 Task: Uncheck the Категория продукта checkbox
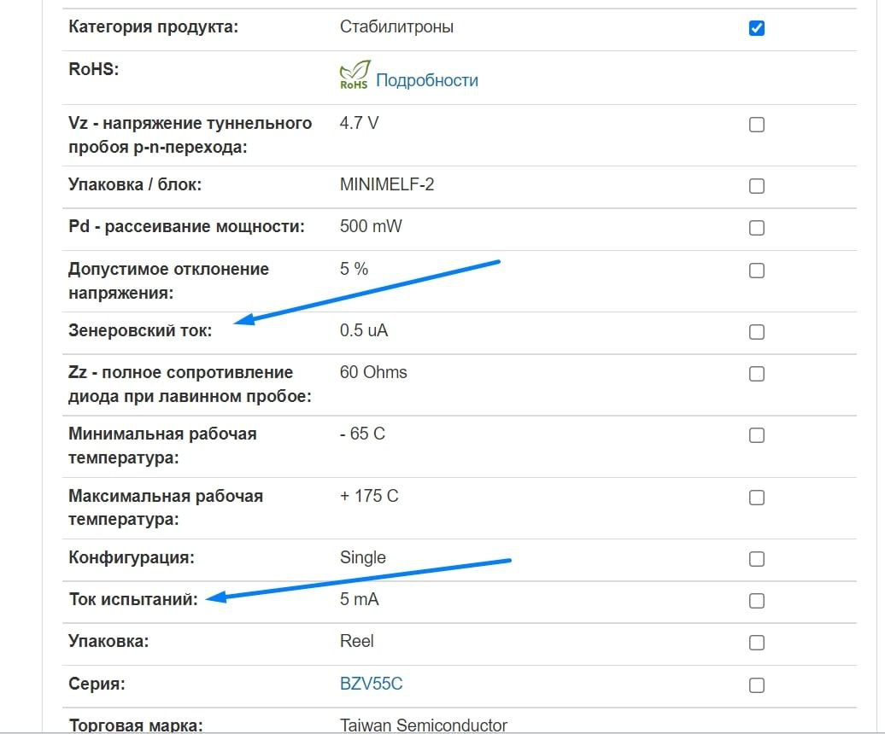tap(756, 27)
